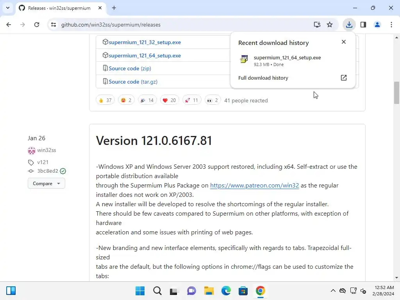Click the '41 people reacted' text
The height and width of the screenshot is (300, 400).
(246, 100)
